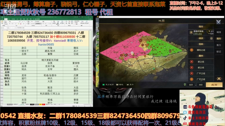225x126 pixels.
Task: Switch to the yellow sheet tab
Action: 41,104
